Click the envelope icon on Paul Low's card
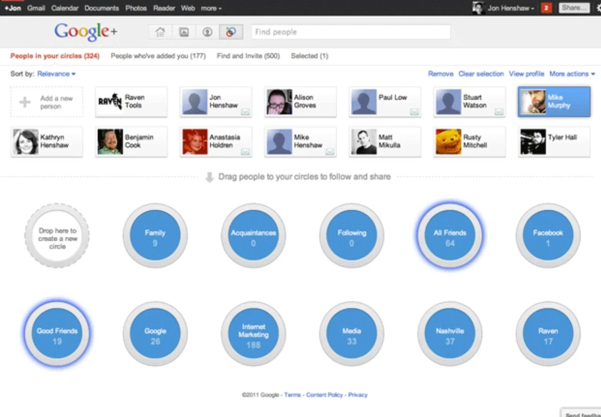601x417 pixels. [x=414, y=112]
